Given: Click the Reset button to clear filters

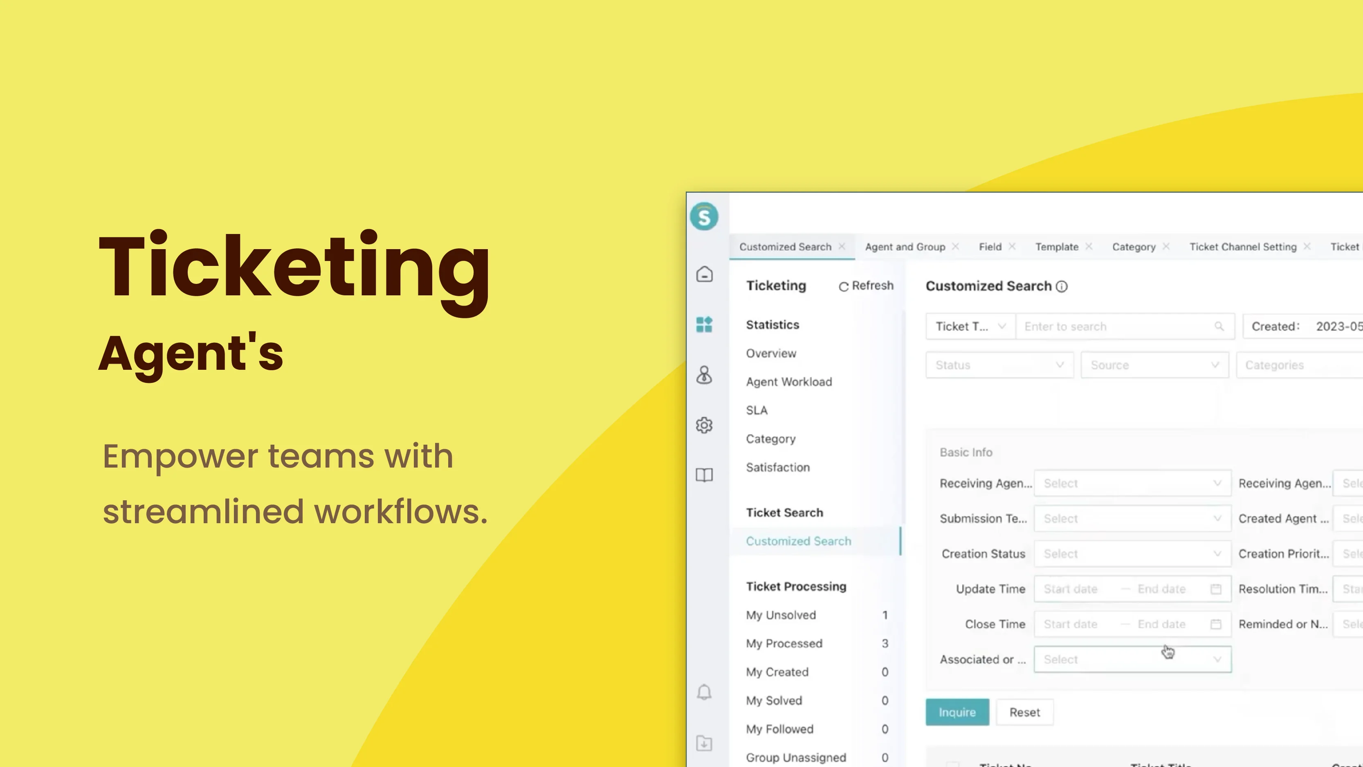Looking at the screenshot, I should click(1024, 712).
